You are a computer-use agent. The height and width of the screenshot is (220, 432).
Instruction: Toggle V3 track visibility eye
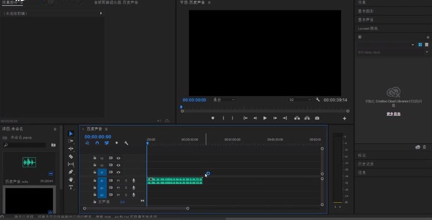tap(118, 158)
